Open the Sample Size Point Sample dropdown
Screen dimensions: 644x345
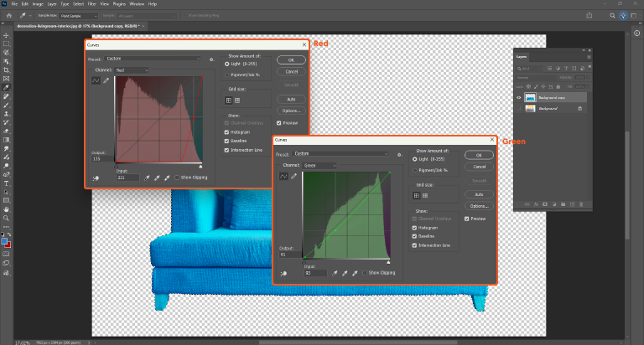pos(79,16)
